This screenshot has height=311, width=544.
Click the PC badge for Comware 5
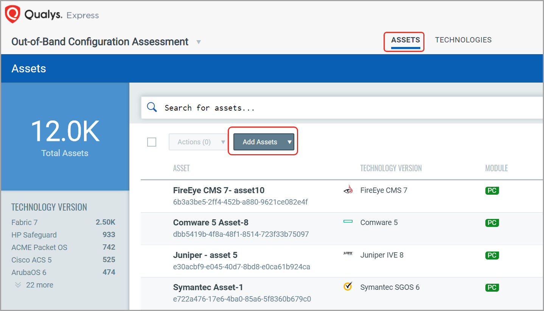tap(492, 223)
